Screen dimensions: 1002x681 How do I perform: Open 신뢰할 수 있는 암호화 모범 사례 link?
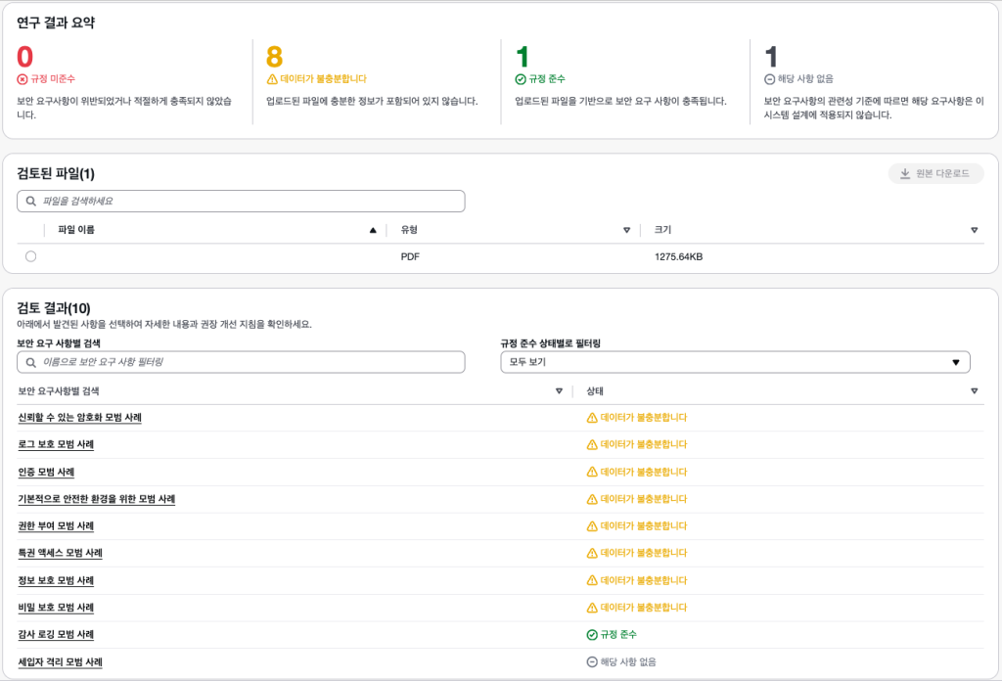pos(79,418)
